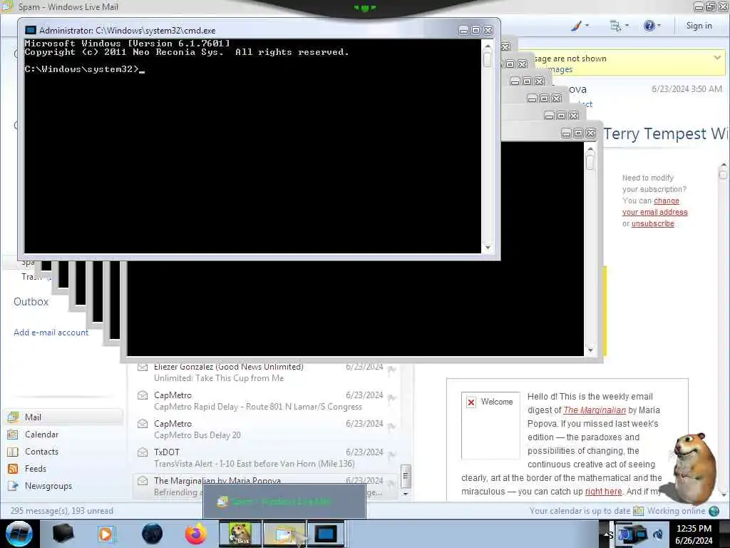Launch Firefox from the taskbar
Screen dimensions: 730x548
tap(196, 534)
